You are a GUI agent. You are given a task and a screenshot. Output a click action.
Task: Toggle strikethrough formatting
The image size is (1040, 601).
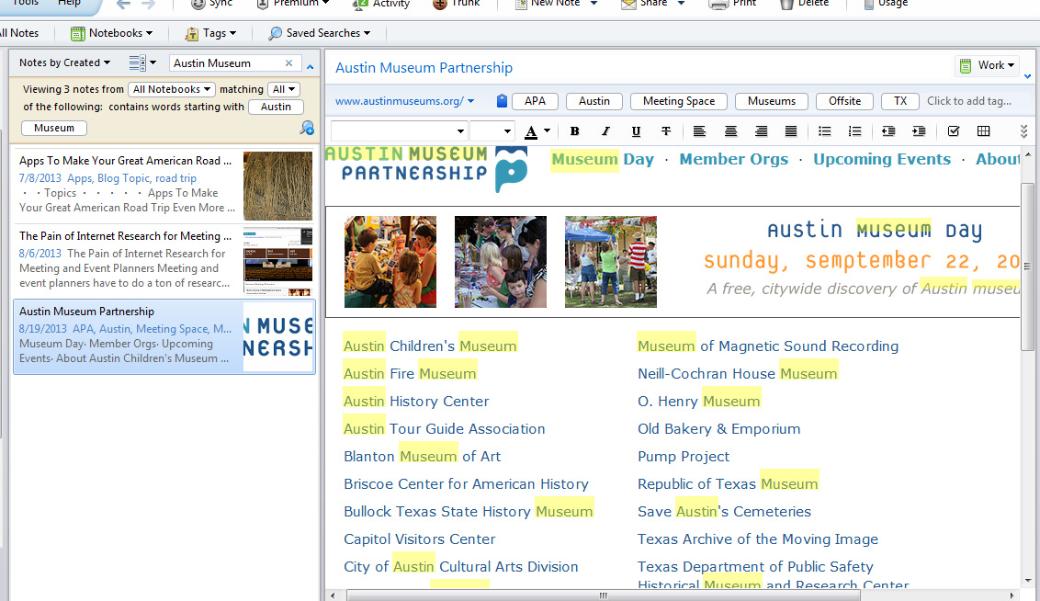pos(666,131)
